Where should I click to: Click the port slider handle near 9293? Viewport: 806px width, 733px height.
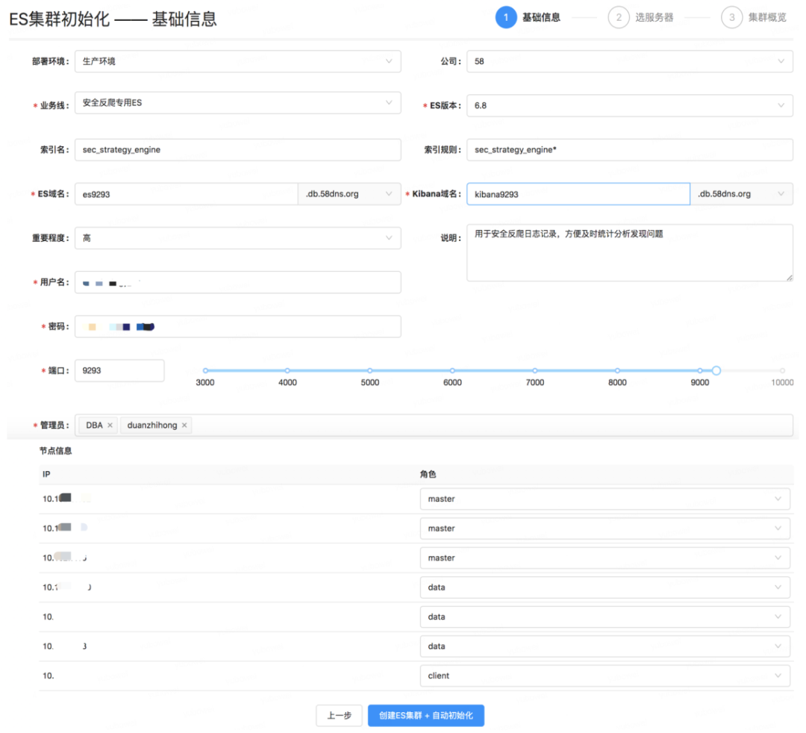click(716, 370)
